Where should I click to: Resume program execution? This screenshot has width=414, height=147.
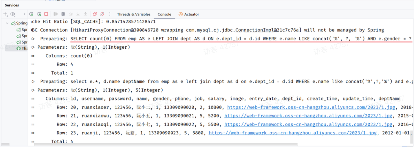click(x=56, y=14)
